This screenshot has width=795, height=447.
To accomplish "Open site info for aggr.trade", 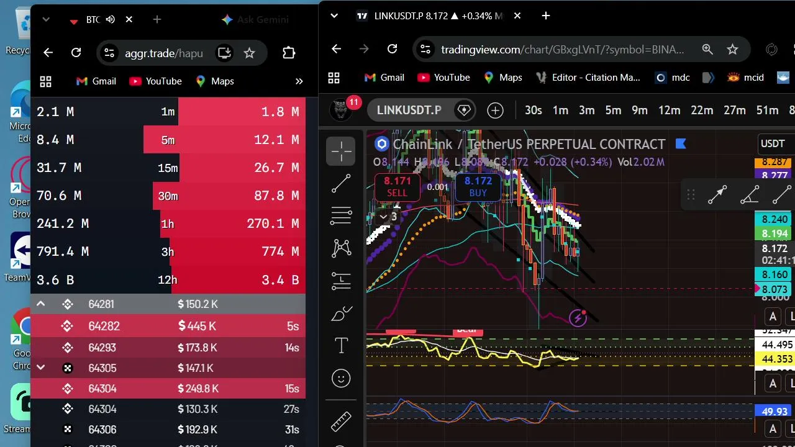I will click(x=109, y=53).
